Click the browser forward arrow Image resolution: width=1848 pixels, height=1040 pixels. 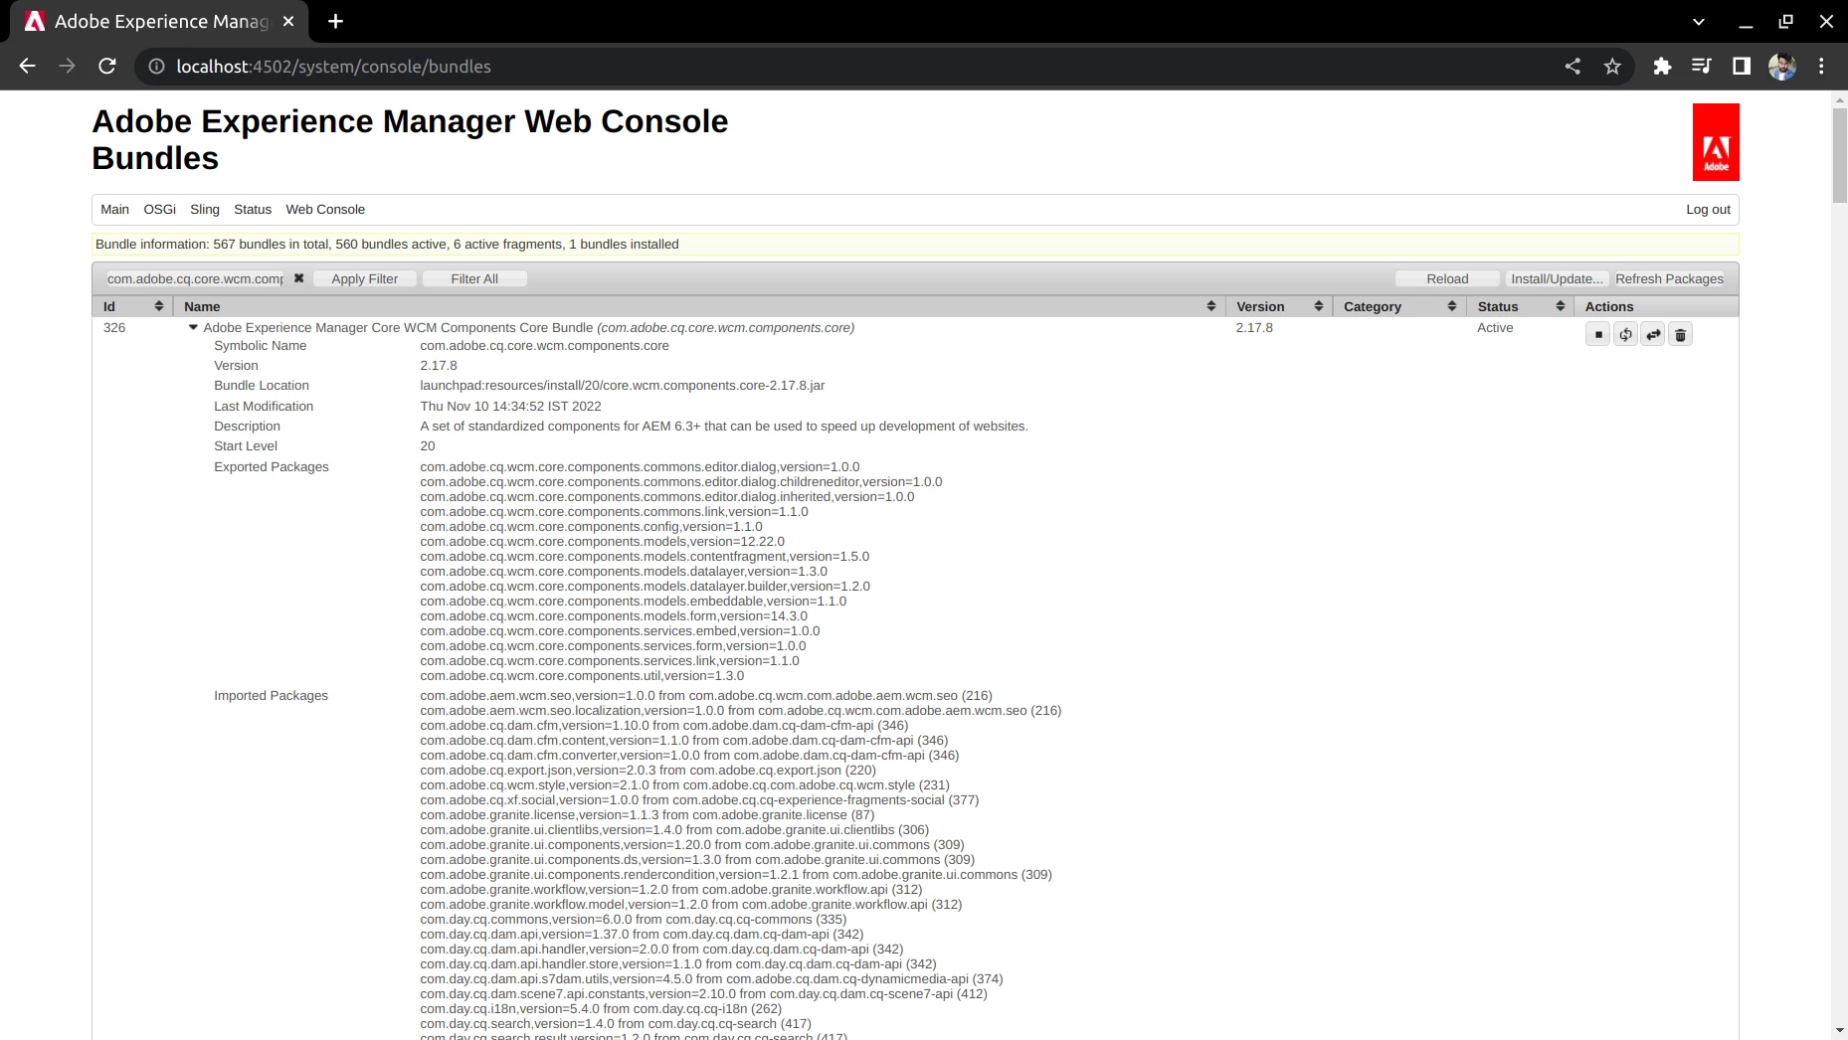click(x=67, y=67)
